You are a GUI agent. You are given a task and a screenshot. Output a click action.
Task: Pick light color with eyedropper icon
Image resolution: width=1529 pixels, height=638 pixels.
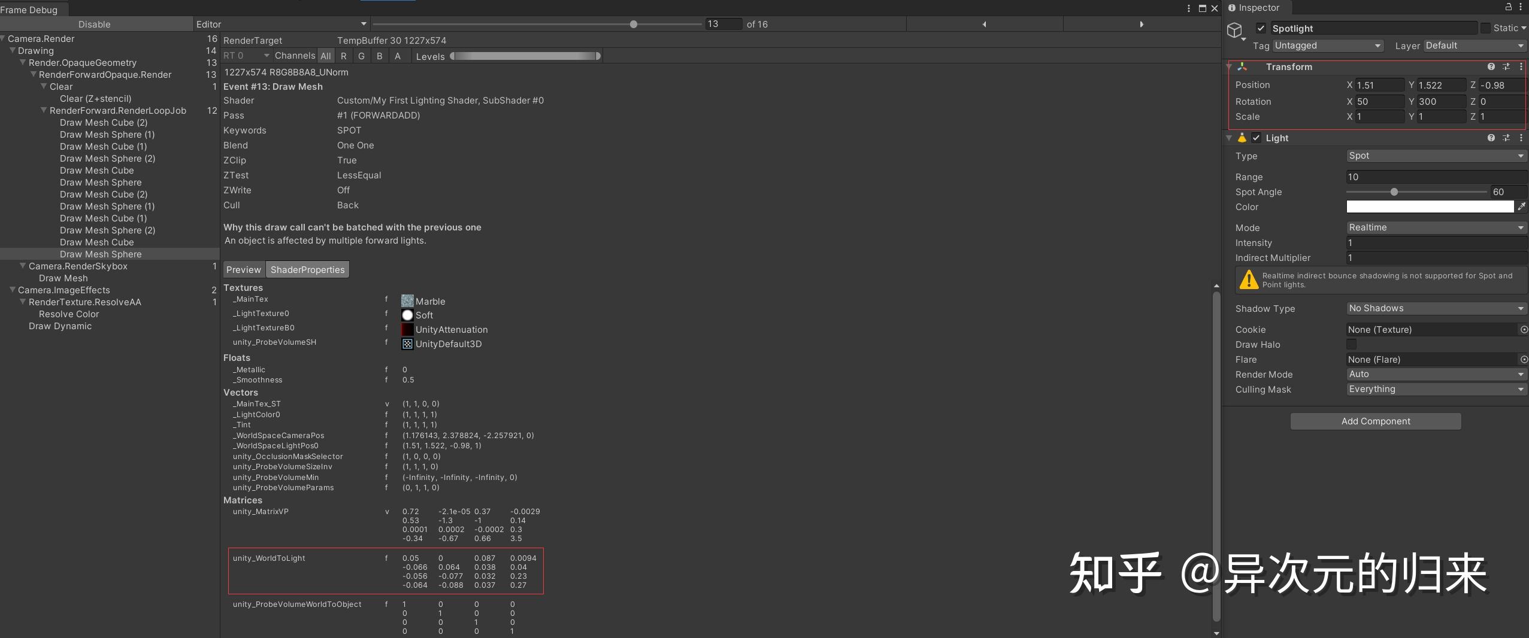pos(1522,206)
